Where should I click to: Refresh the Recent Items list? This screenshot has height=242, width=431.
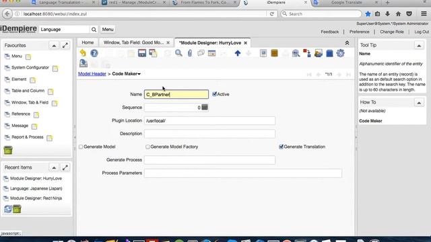coord(7,209)
